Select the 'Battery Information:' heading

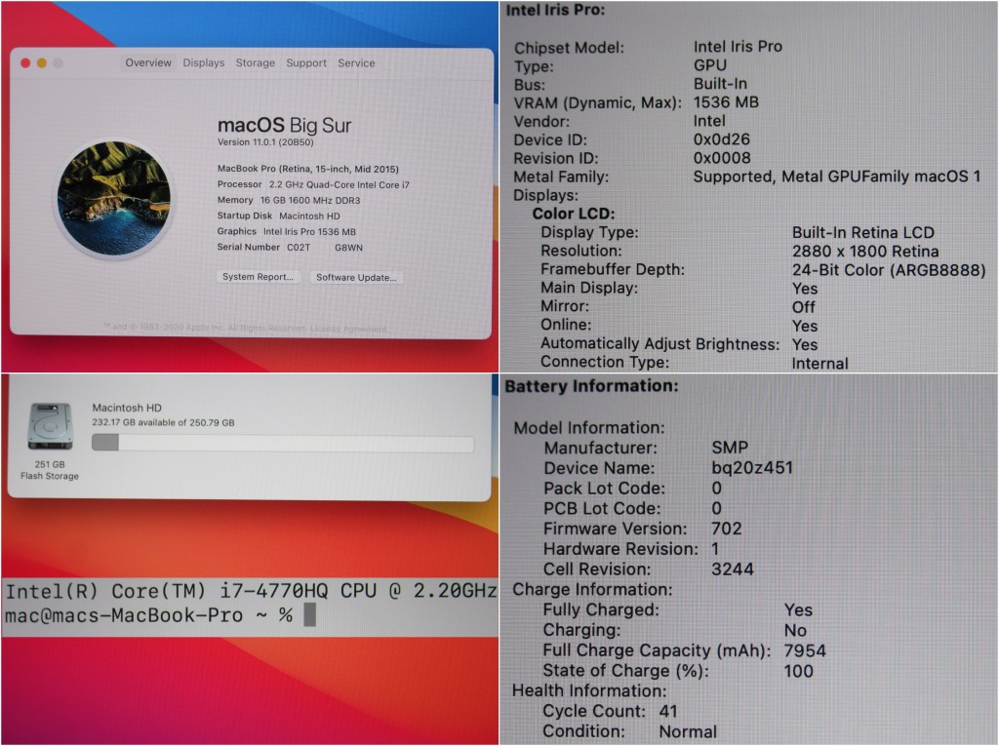tap(591, 386)
